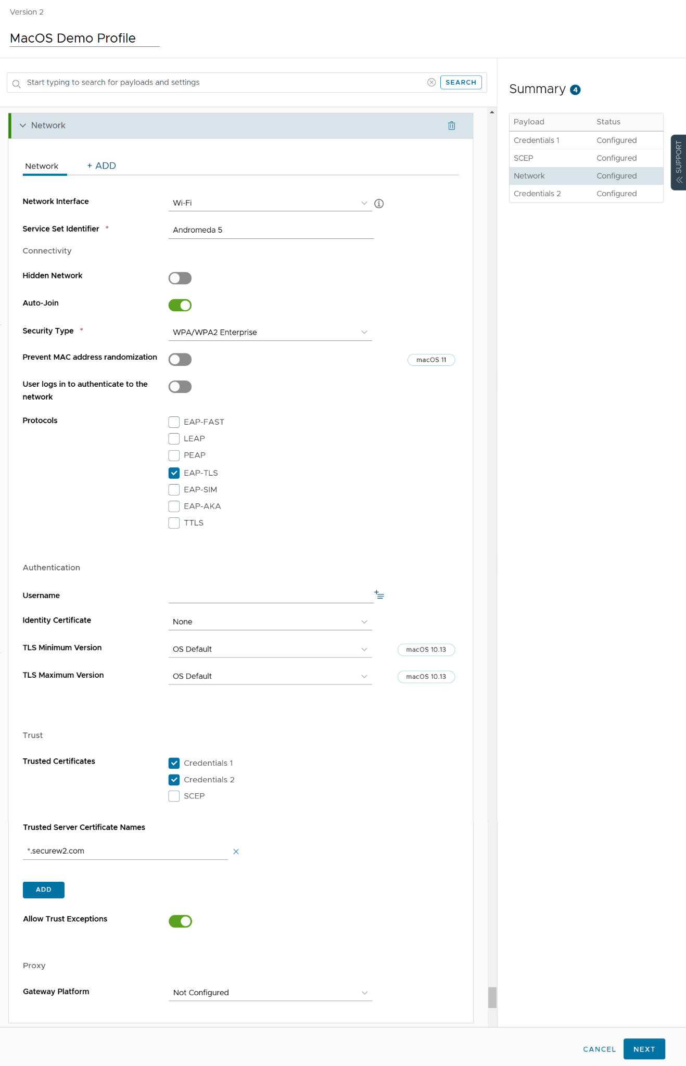Click the macOS 10.13 badge for TLS Minimum
This screenshot has width=686, height=1066.
pyautogui.click(x=426, y=650)
